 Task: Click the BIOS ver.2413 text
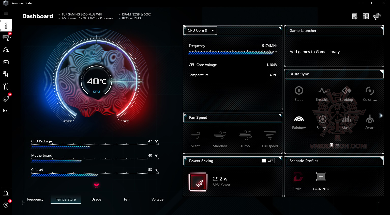(131, 18)
